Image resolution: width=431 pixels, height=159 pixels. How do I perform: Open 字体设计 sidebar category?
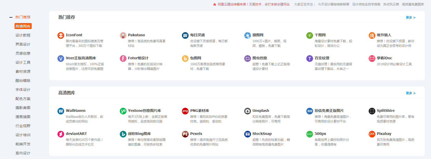[23, 90]
